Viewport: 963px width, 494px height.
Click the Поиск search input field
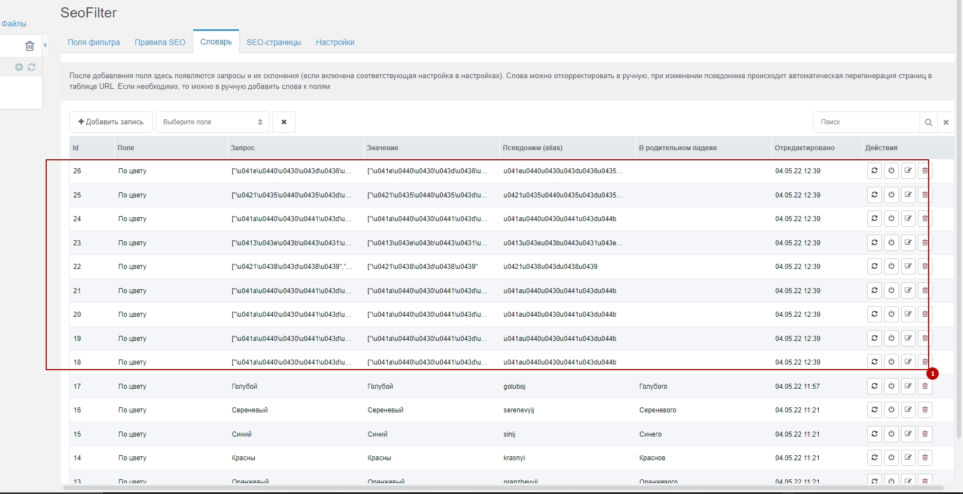(867, 122)
